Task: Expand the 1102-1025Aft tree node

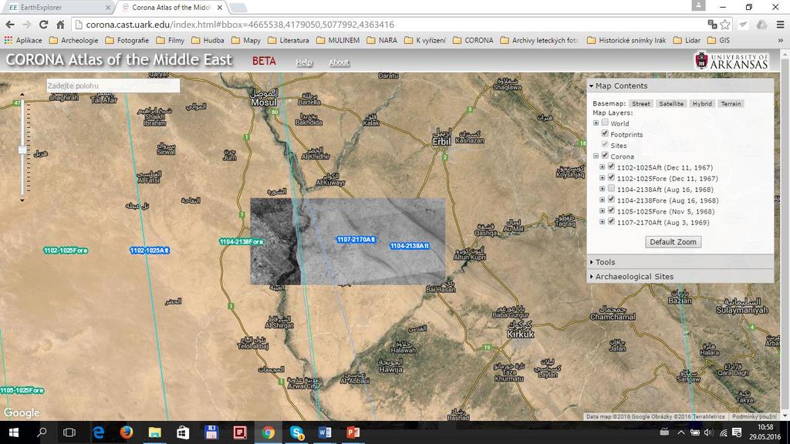Action: (x=602, y=167)
